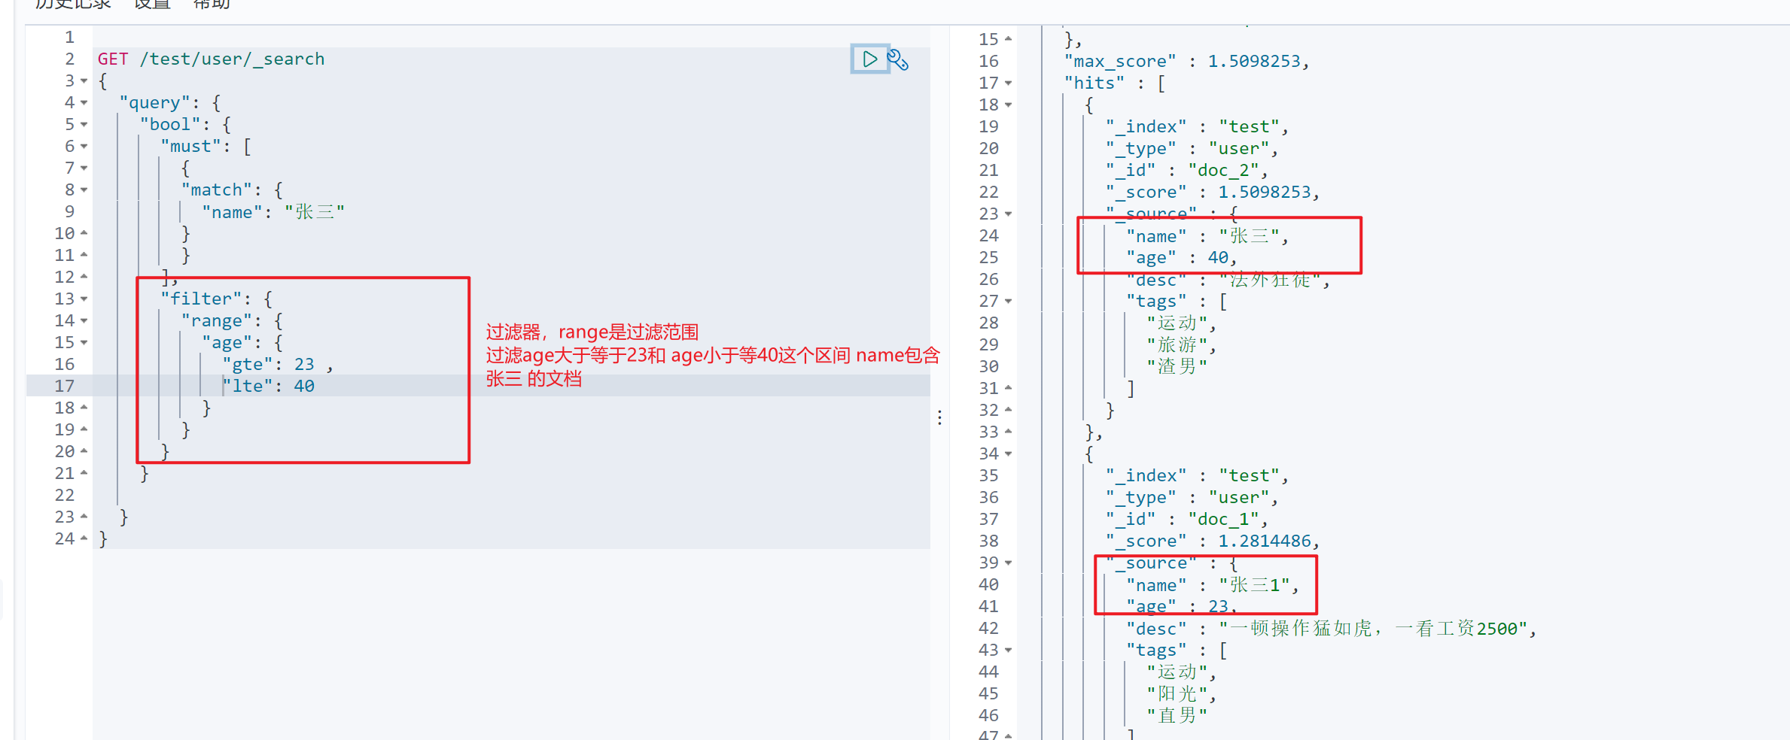
Task: Collapse the fold arrow at request line 3
Action: click(84, 81)
